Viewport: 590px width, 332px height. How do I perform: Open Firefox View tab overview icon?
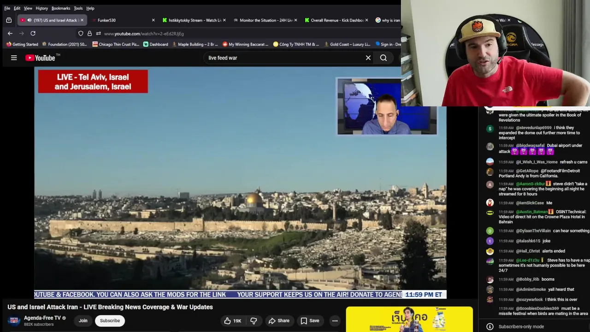coord(9,20)
